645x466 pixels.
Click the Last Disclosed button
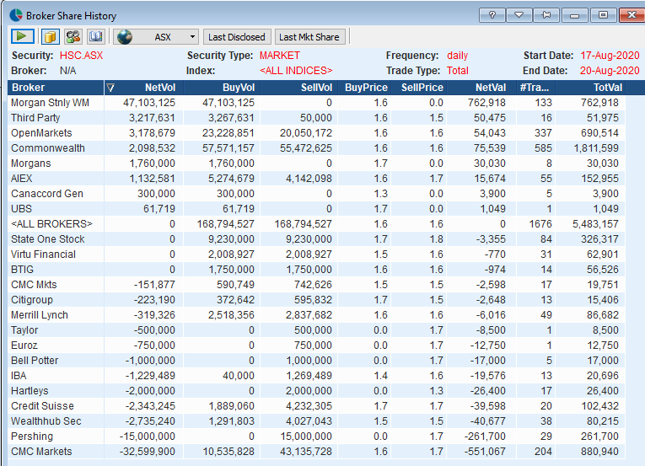pyautogui.click(x=237, y=37)
